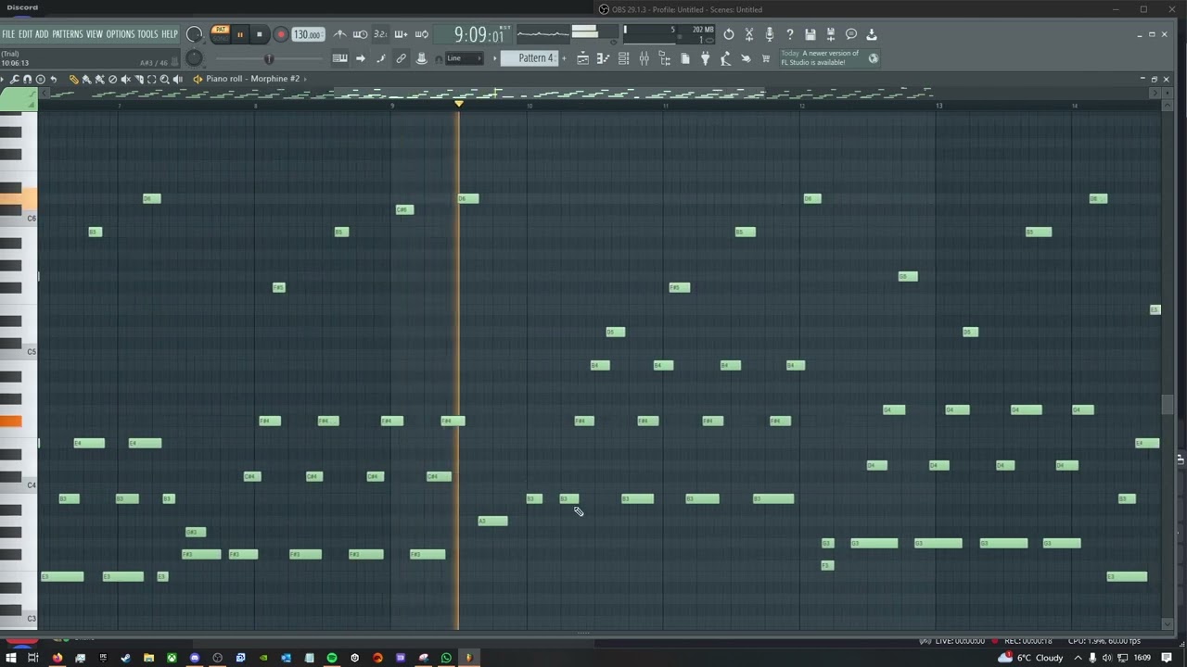Click the playhead marker on timeline
Image resolution: width=1187 pixels, height=667 pixels.
pyautogui.click(x=458, y=104)
